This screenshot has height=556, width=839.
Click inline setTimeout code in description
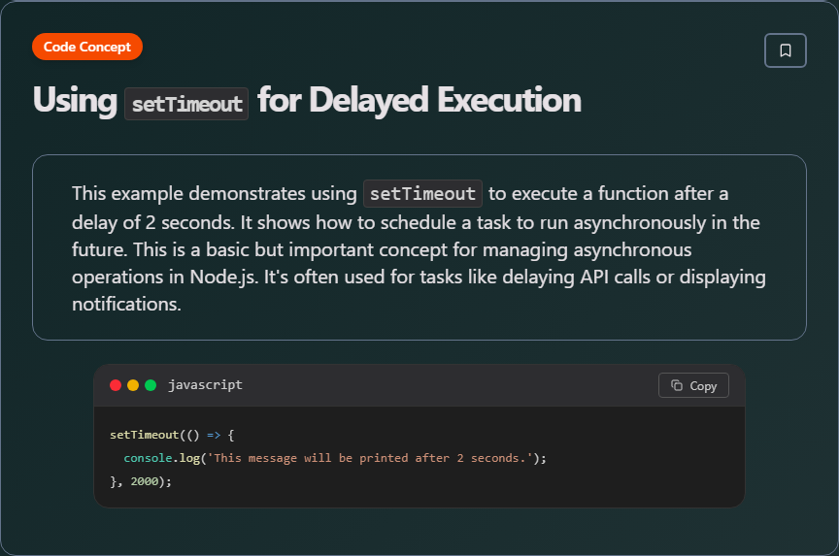[422, 193]
